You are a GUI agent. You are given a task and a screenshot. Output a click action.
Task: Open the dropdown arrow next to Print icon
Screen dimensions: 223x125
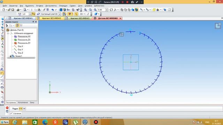point(21,10)
